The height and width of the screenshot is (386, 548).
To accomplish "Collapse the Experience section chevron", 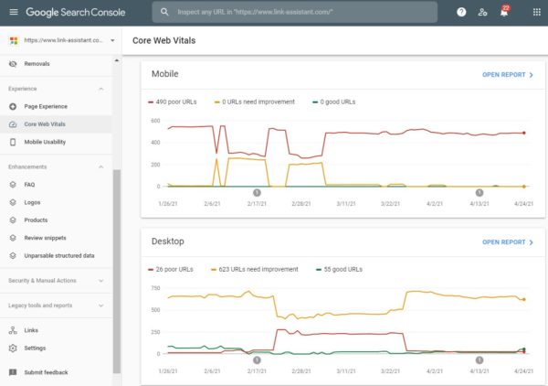I will 101,89.
